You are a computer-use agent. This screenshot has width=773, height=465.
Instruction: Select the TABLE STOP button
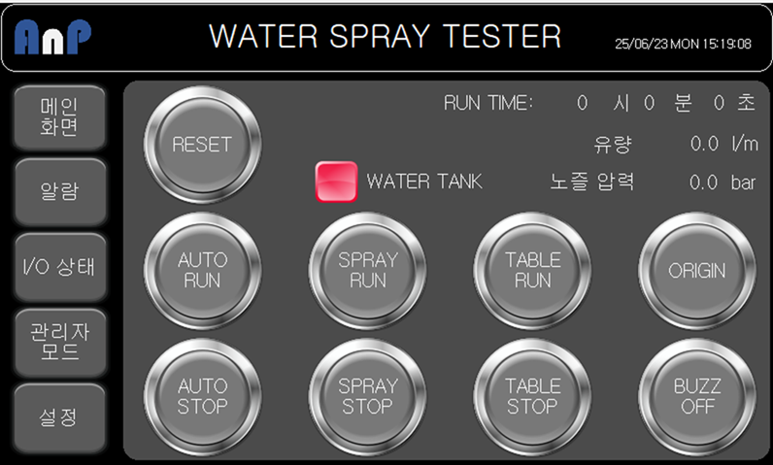(532, 396)
